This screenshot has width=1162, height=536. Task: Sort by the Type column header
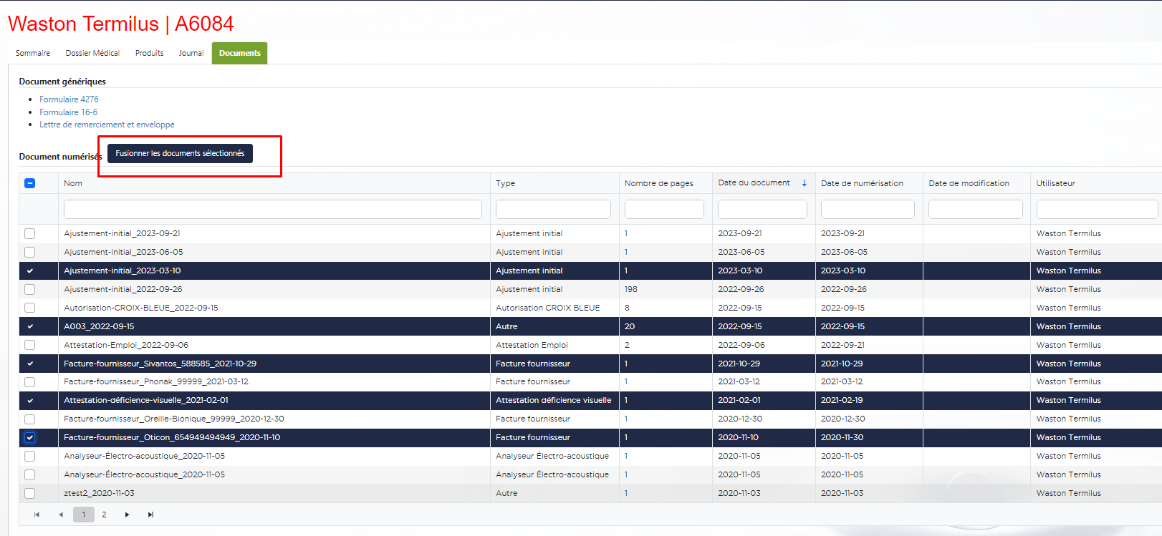tap(505, 183)
